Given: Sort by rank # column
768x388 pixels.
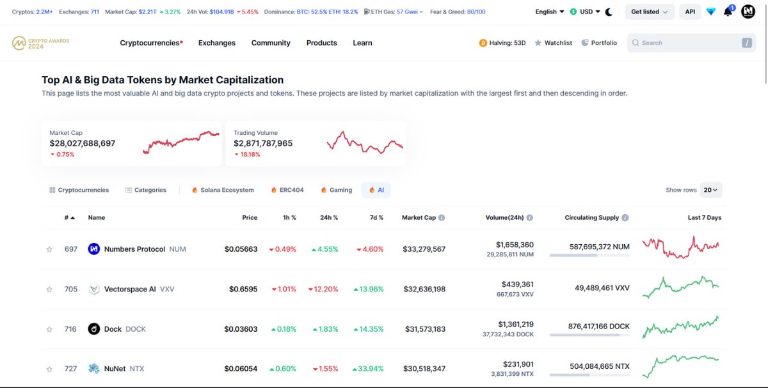Looking at the screenshot, I should pyautogui.click(x=70, y=217).
